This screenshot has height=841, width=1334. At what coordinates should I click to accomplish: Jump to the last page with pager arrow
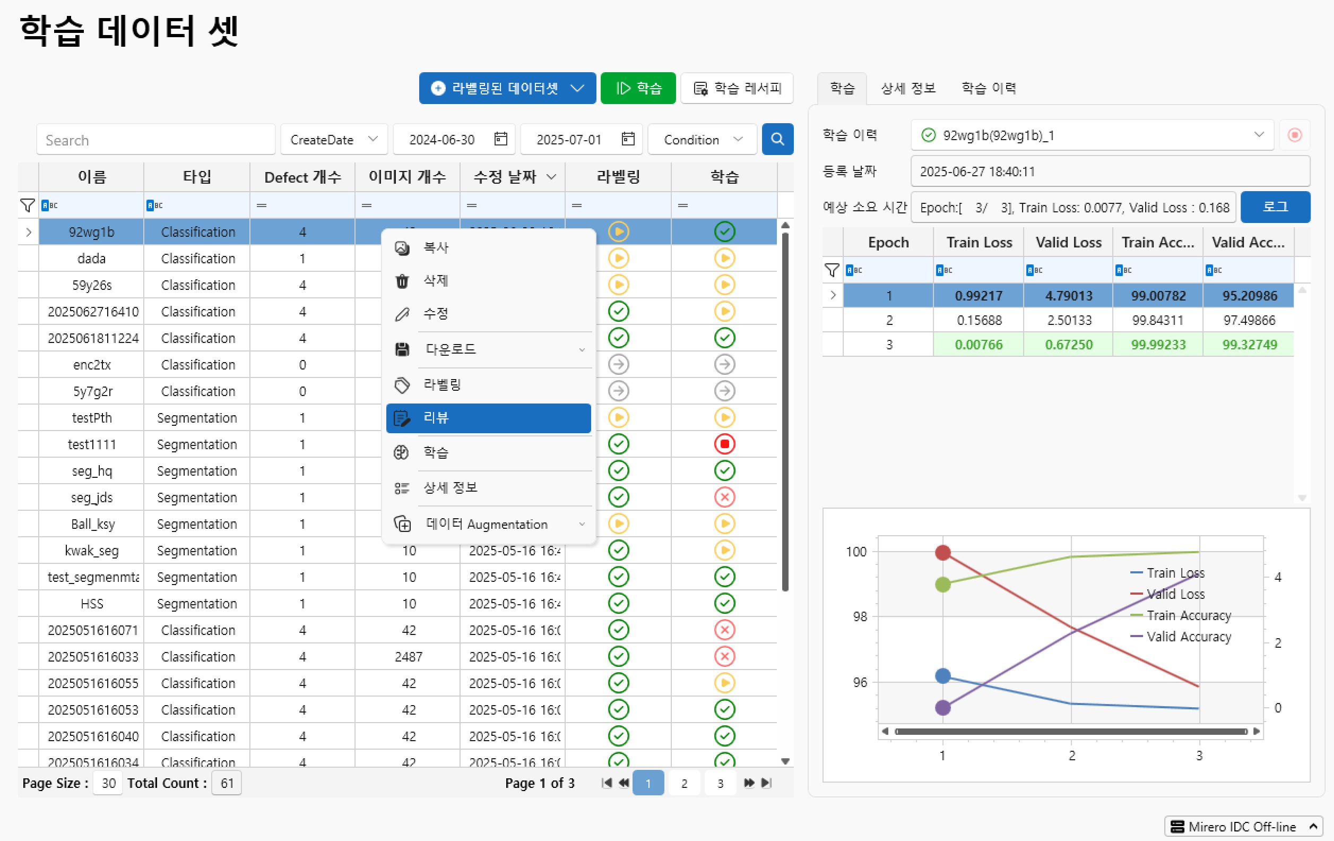pyautogui.click(x=767, y=783)
